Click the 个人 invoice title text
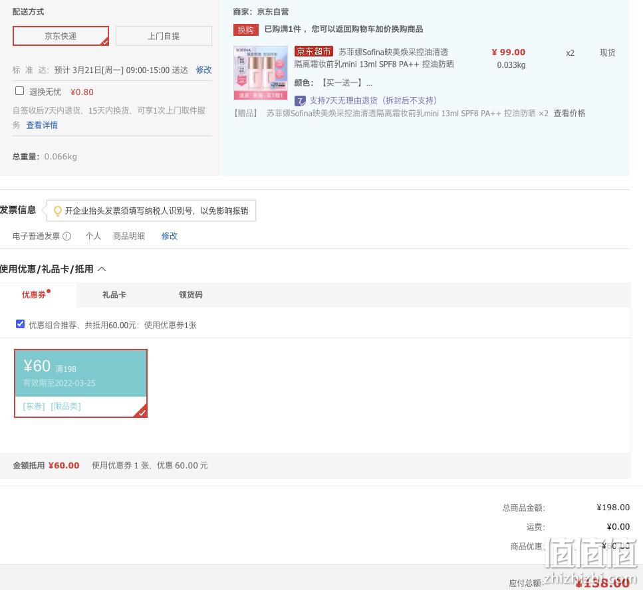Image resolution: width=643 pixels, height=590 pixels. click(x=93, y=236)
